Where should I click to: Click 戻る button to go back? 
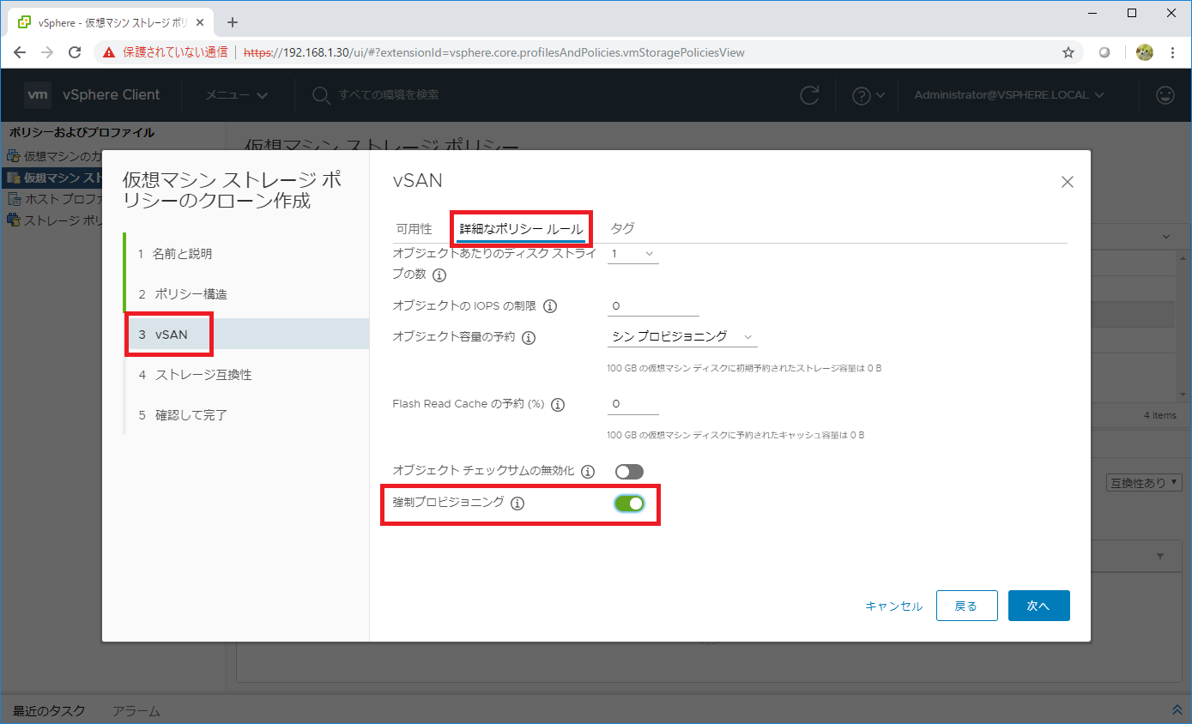tap(966, 606)
